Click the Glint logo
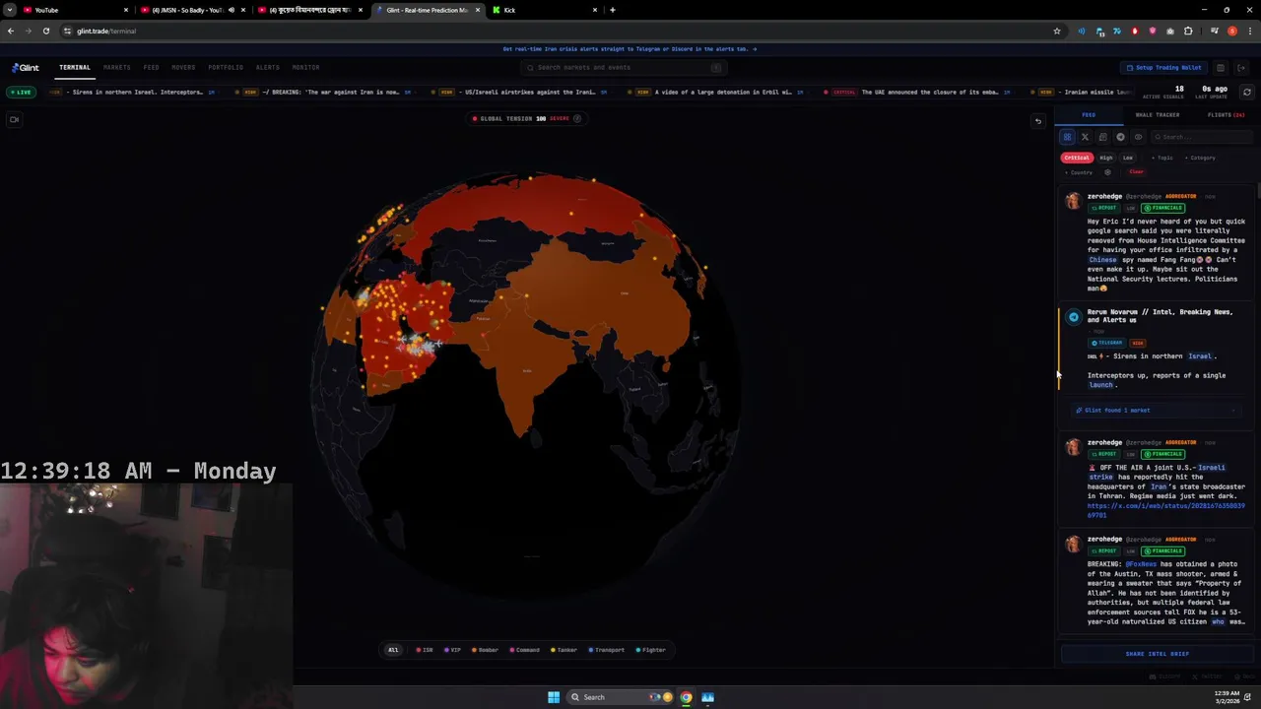 26,68
